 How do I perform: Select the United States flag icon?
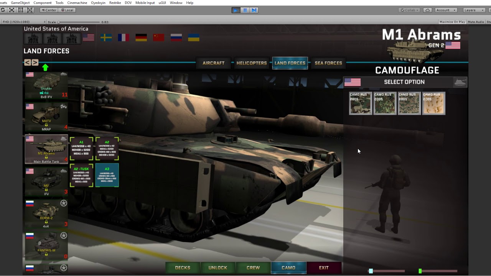coord(89,38)
